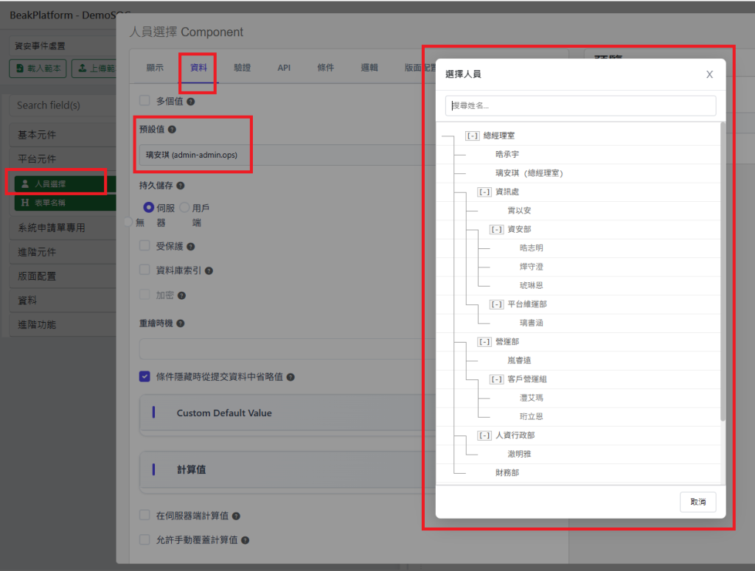Collapse the 總經理室 tree node
755x571 pixels.
pos(473,136)
